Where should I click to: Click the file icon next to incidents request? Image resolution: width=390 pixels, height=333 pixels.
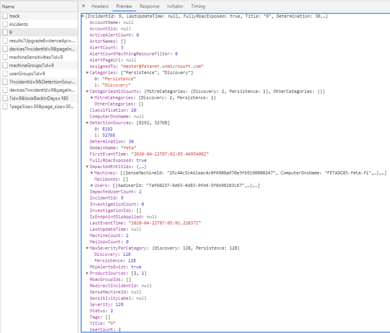pos(5,24)
